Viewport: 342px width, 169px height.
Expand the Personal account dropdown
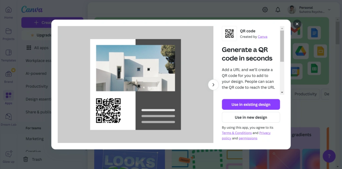coord(329,10)
